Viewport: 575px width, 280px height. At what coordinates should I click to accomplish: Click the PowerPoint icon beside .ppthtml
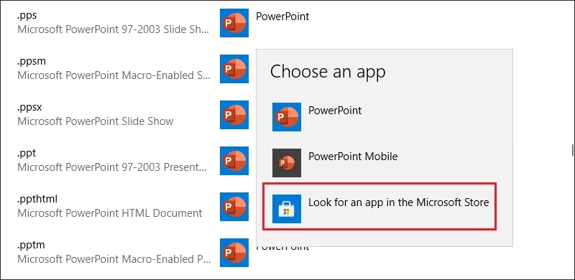[234, 207]
